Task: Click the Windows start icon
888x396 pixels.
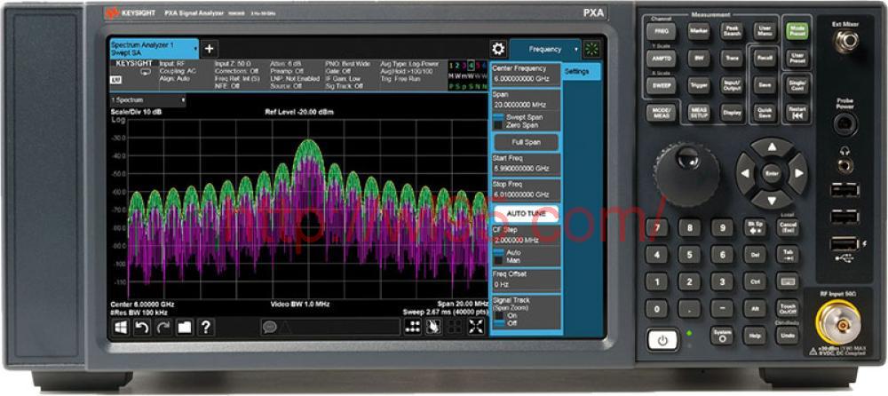Action: tap(120, 327)
